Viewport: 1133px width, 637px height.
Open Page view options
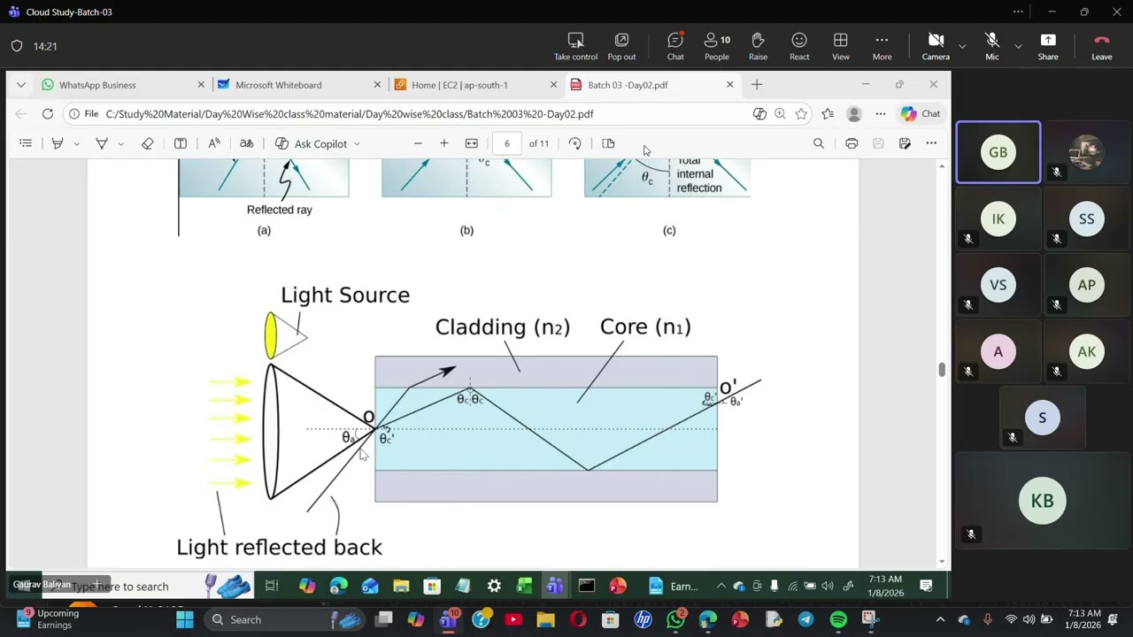608,143
